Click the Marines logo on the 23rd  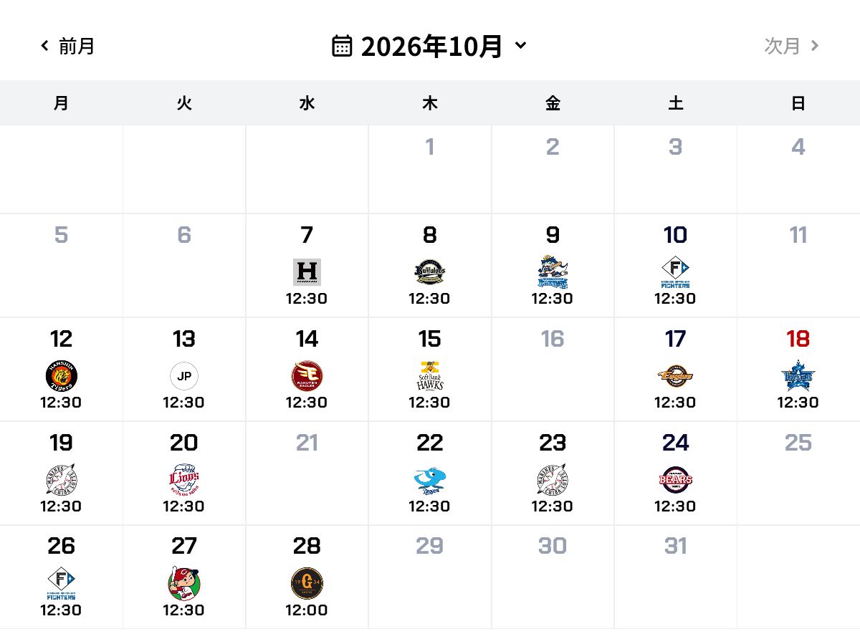click(553, 480)
